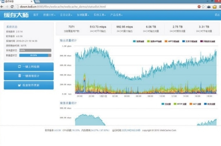Expand the 系统工具 dropdown menu
The image size is (221, 146).
coord(100,15)
